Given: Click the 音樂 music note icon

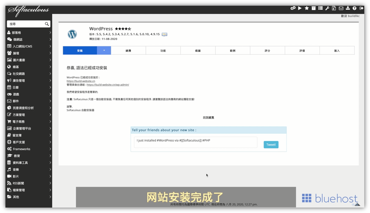Looking at the screenshot, I should 9,170.
